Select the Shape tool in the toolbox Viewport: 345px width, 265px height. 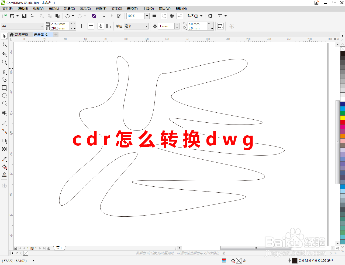pyautogui.click(x=4, y=45)
